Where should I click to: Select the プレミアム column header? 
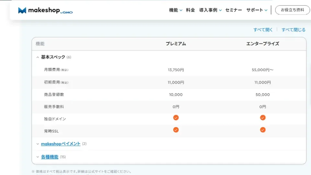tap(176, 44)
